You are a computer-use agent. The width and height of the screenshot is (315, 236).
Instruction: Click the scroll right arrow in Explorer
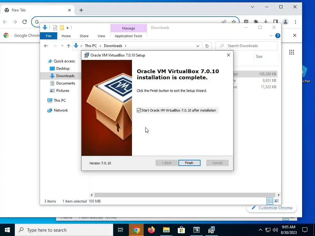[x=278, y=195]
